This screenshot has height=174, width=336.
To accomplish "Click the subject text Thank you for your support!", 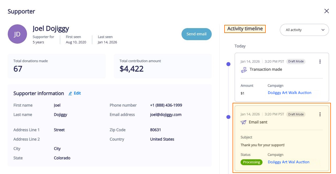I will [x=262, y=145].
